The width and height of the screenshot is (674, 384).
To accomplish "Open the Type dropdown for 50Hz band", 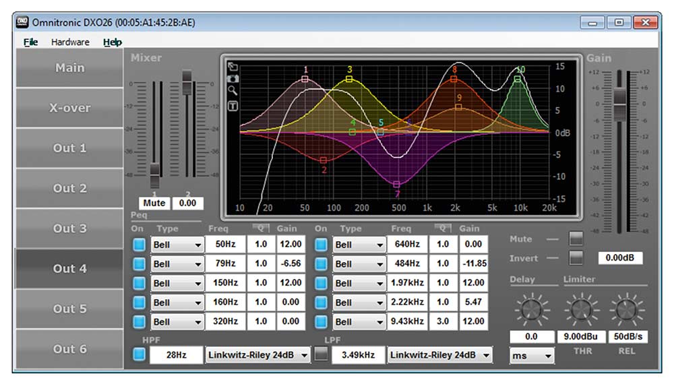I will pos(177,245).
